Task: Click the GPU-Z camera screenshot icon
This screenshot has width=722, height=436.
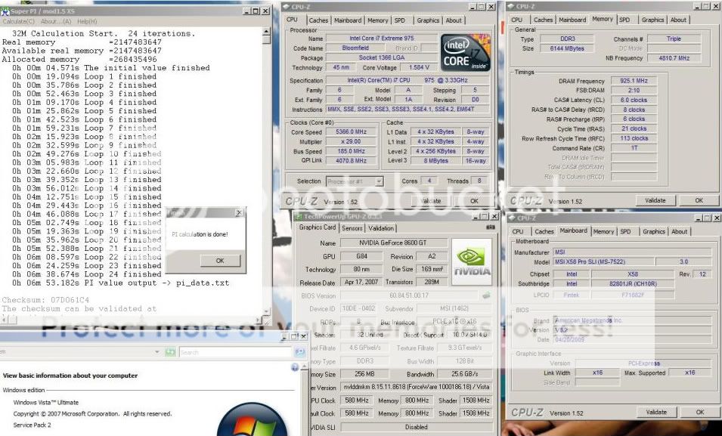Action: point(491,227)
